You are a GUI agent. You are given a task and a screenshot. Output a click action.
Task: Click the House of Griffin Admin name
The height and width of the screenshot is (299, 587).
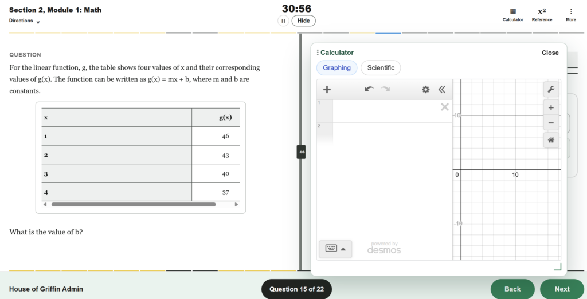click(46, 289)
